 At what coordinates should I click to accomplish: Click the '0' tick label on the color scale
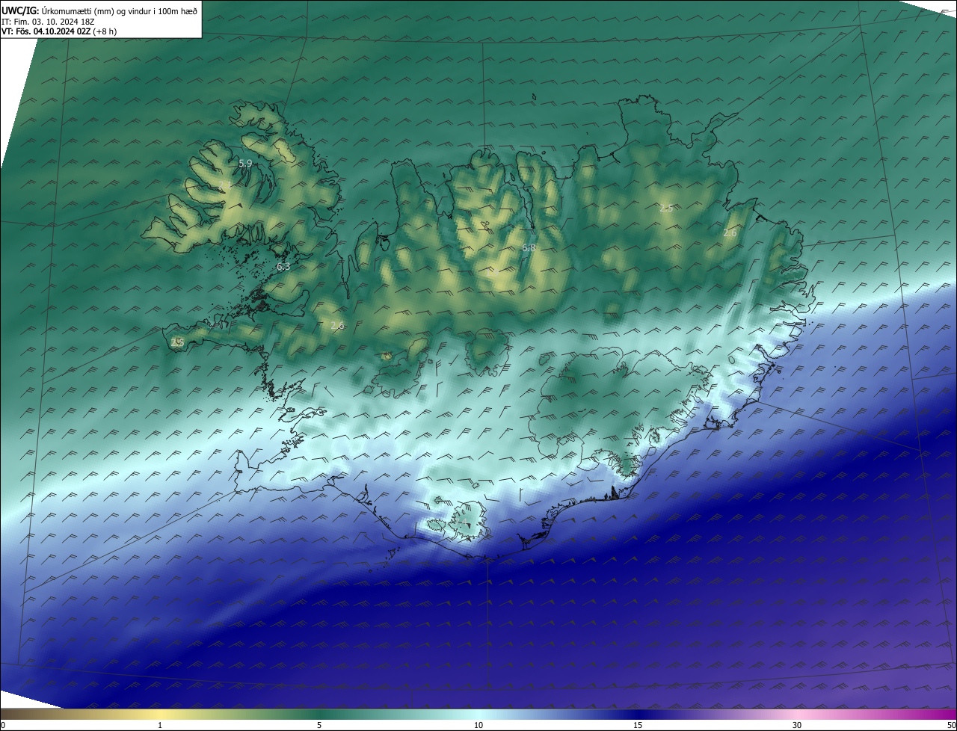tap(3, 725)
